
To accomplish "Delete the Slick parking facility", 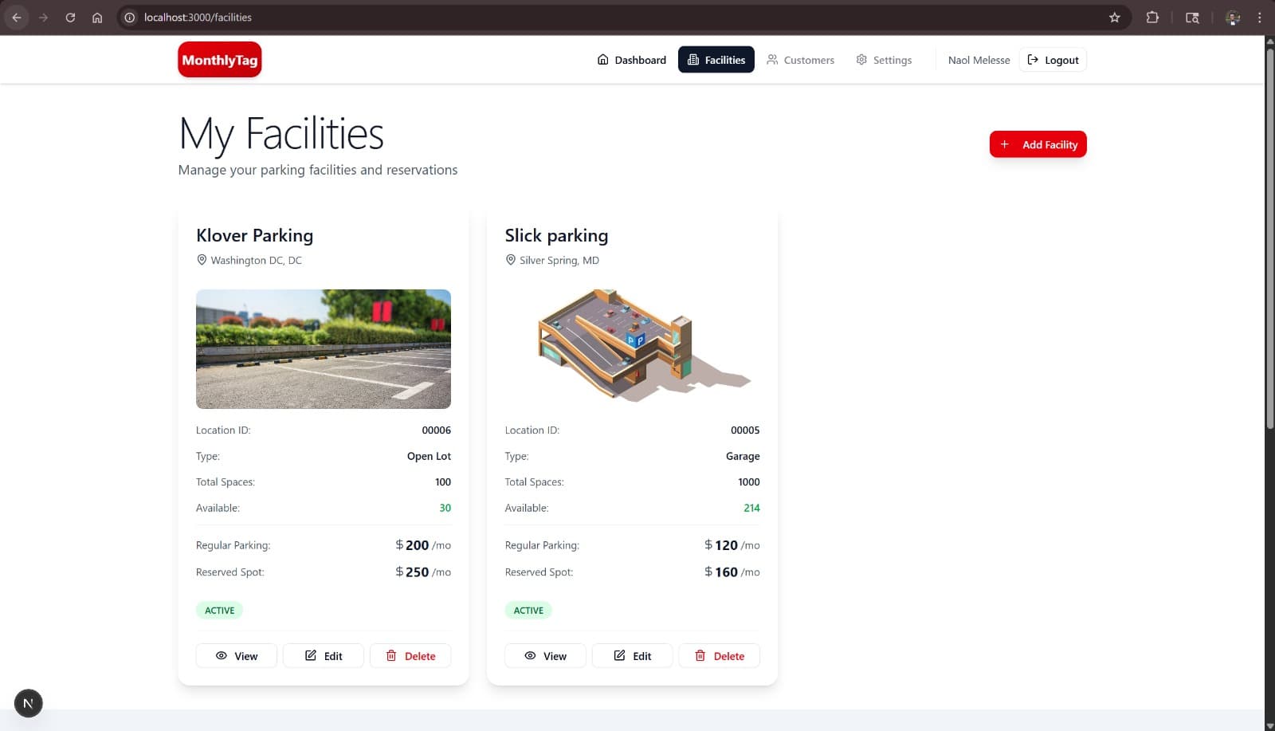I will tap(719, 656).
